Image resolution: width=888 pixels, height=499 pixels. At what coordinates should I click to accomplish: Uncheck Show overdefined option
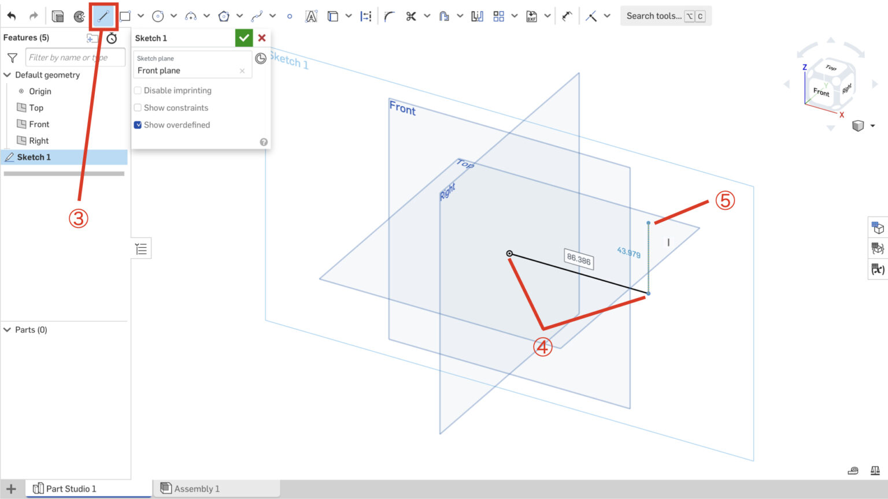[138, 125]
